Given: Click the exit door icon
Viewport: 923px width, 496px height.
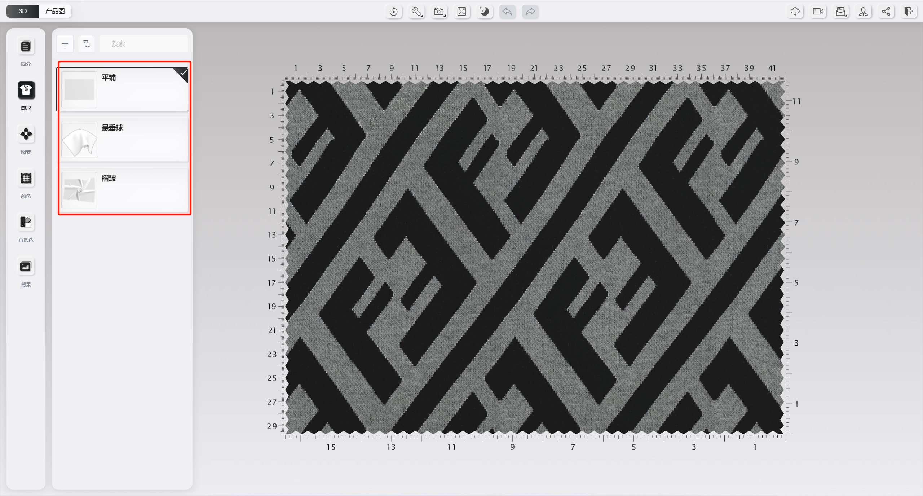Looking at the screenshot, I should point(908,12).
